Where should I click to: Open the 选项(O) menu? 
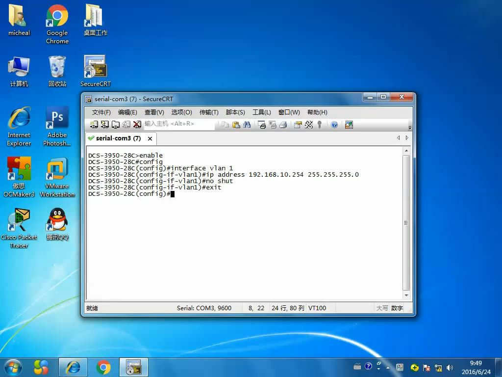pyautogui.click(x=181, y=112)
